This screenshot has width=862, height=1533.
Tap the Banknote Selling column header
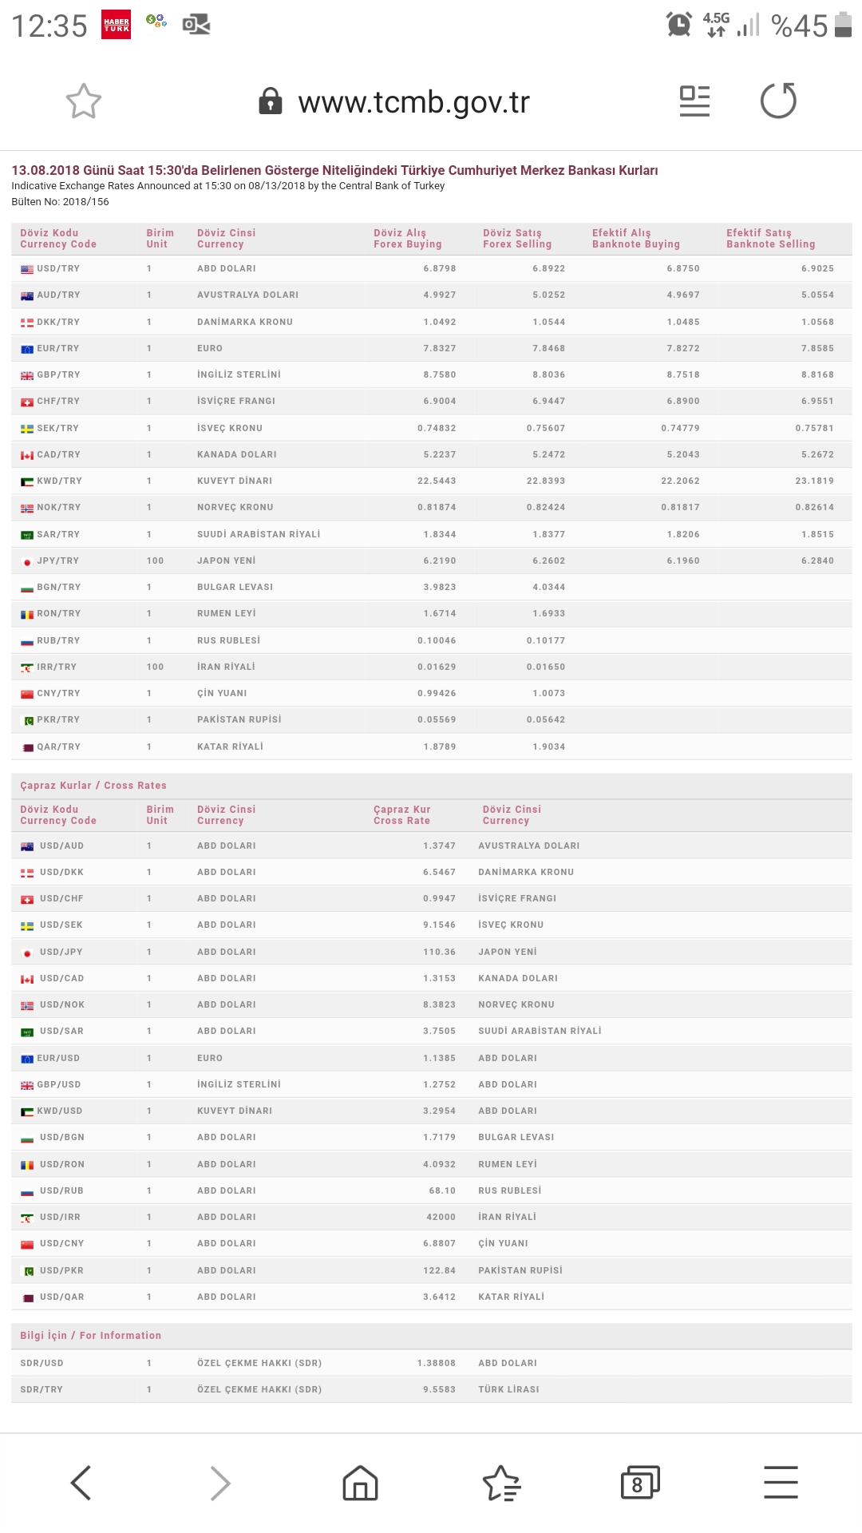coord(770,239)
